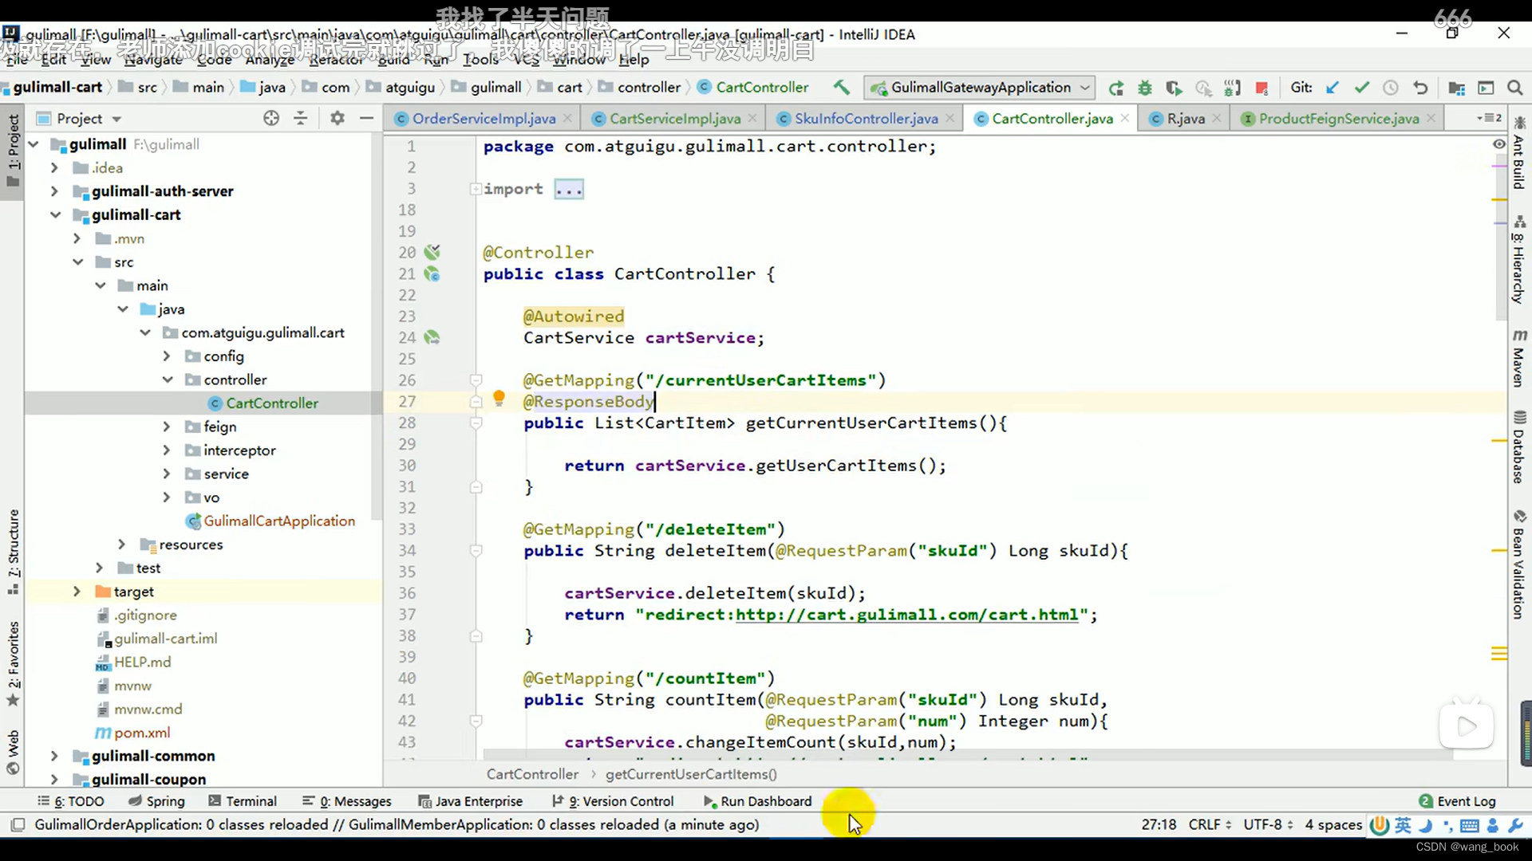Screen dimensions: 1532x861
Task: Open cart.gulimall.com redirect link in code
Action: click(906, 615)
